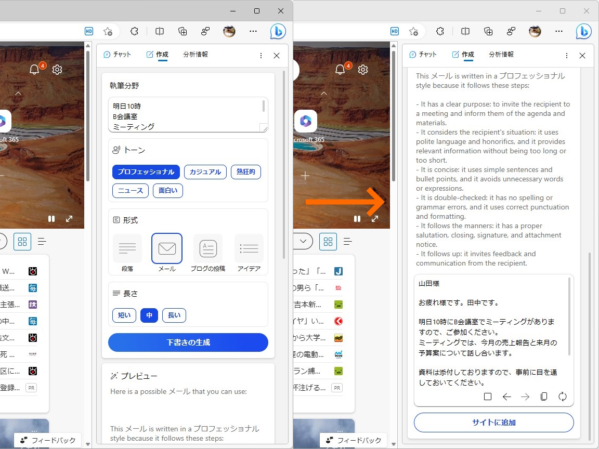
Task: Enable the 熱狂的 tone option
Action: tap(245, 171)
